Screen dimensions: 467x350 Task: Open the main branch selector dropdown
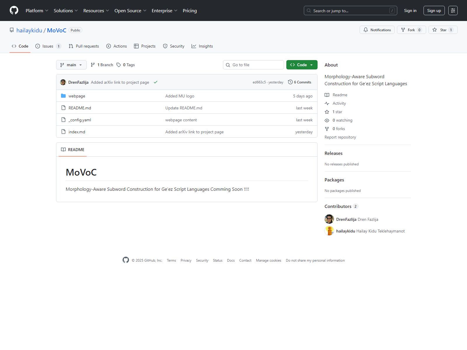click(x=71, y=65)
